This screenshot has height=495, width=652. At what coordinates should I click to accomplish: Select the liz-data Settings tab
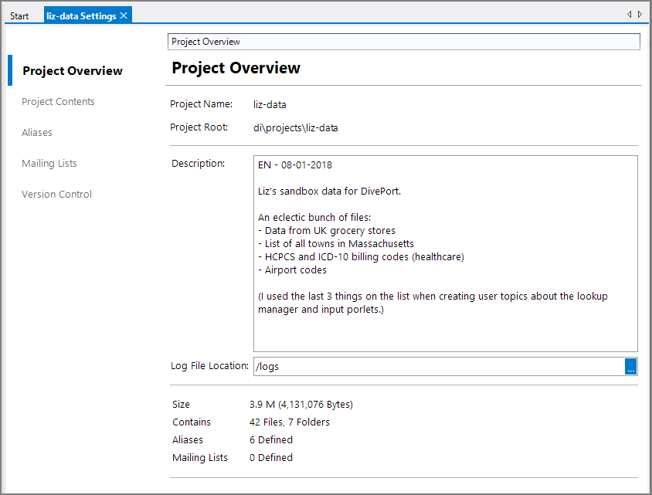click(x=81, y=14)
